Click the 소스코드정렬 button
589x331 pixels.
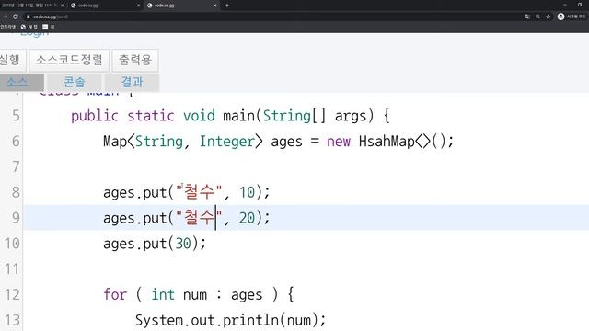(x=69, y=60)
